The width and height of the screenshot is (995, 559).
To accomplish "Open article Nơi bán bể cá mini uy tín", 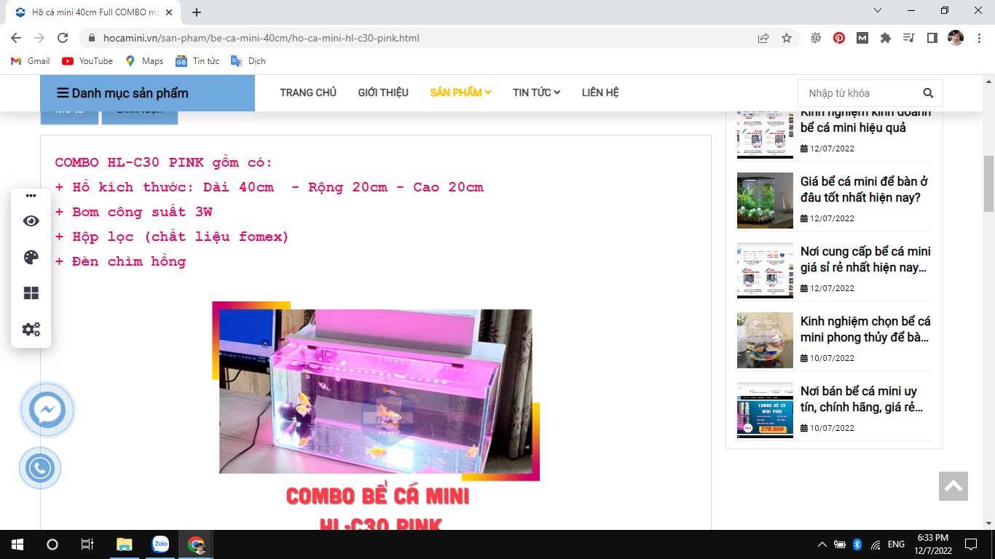I will click(x=861, y=399).
